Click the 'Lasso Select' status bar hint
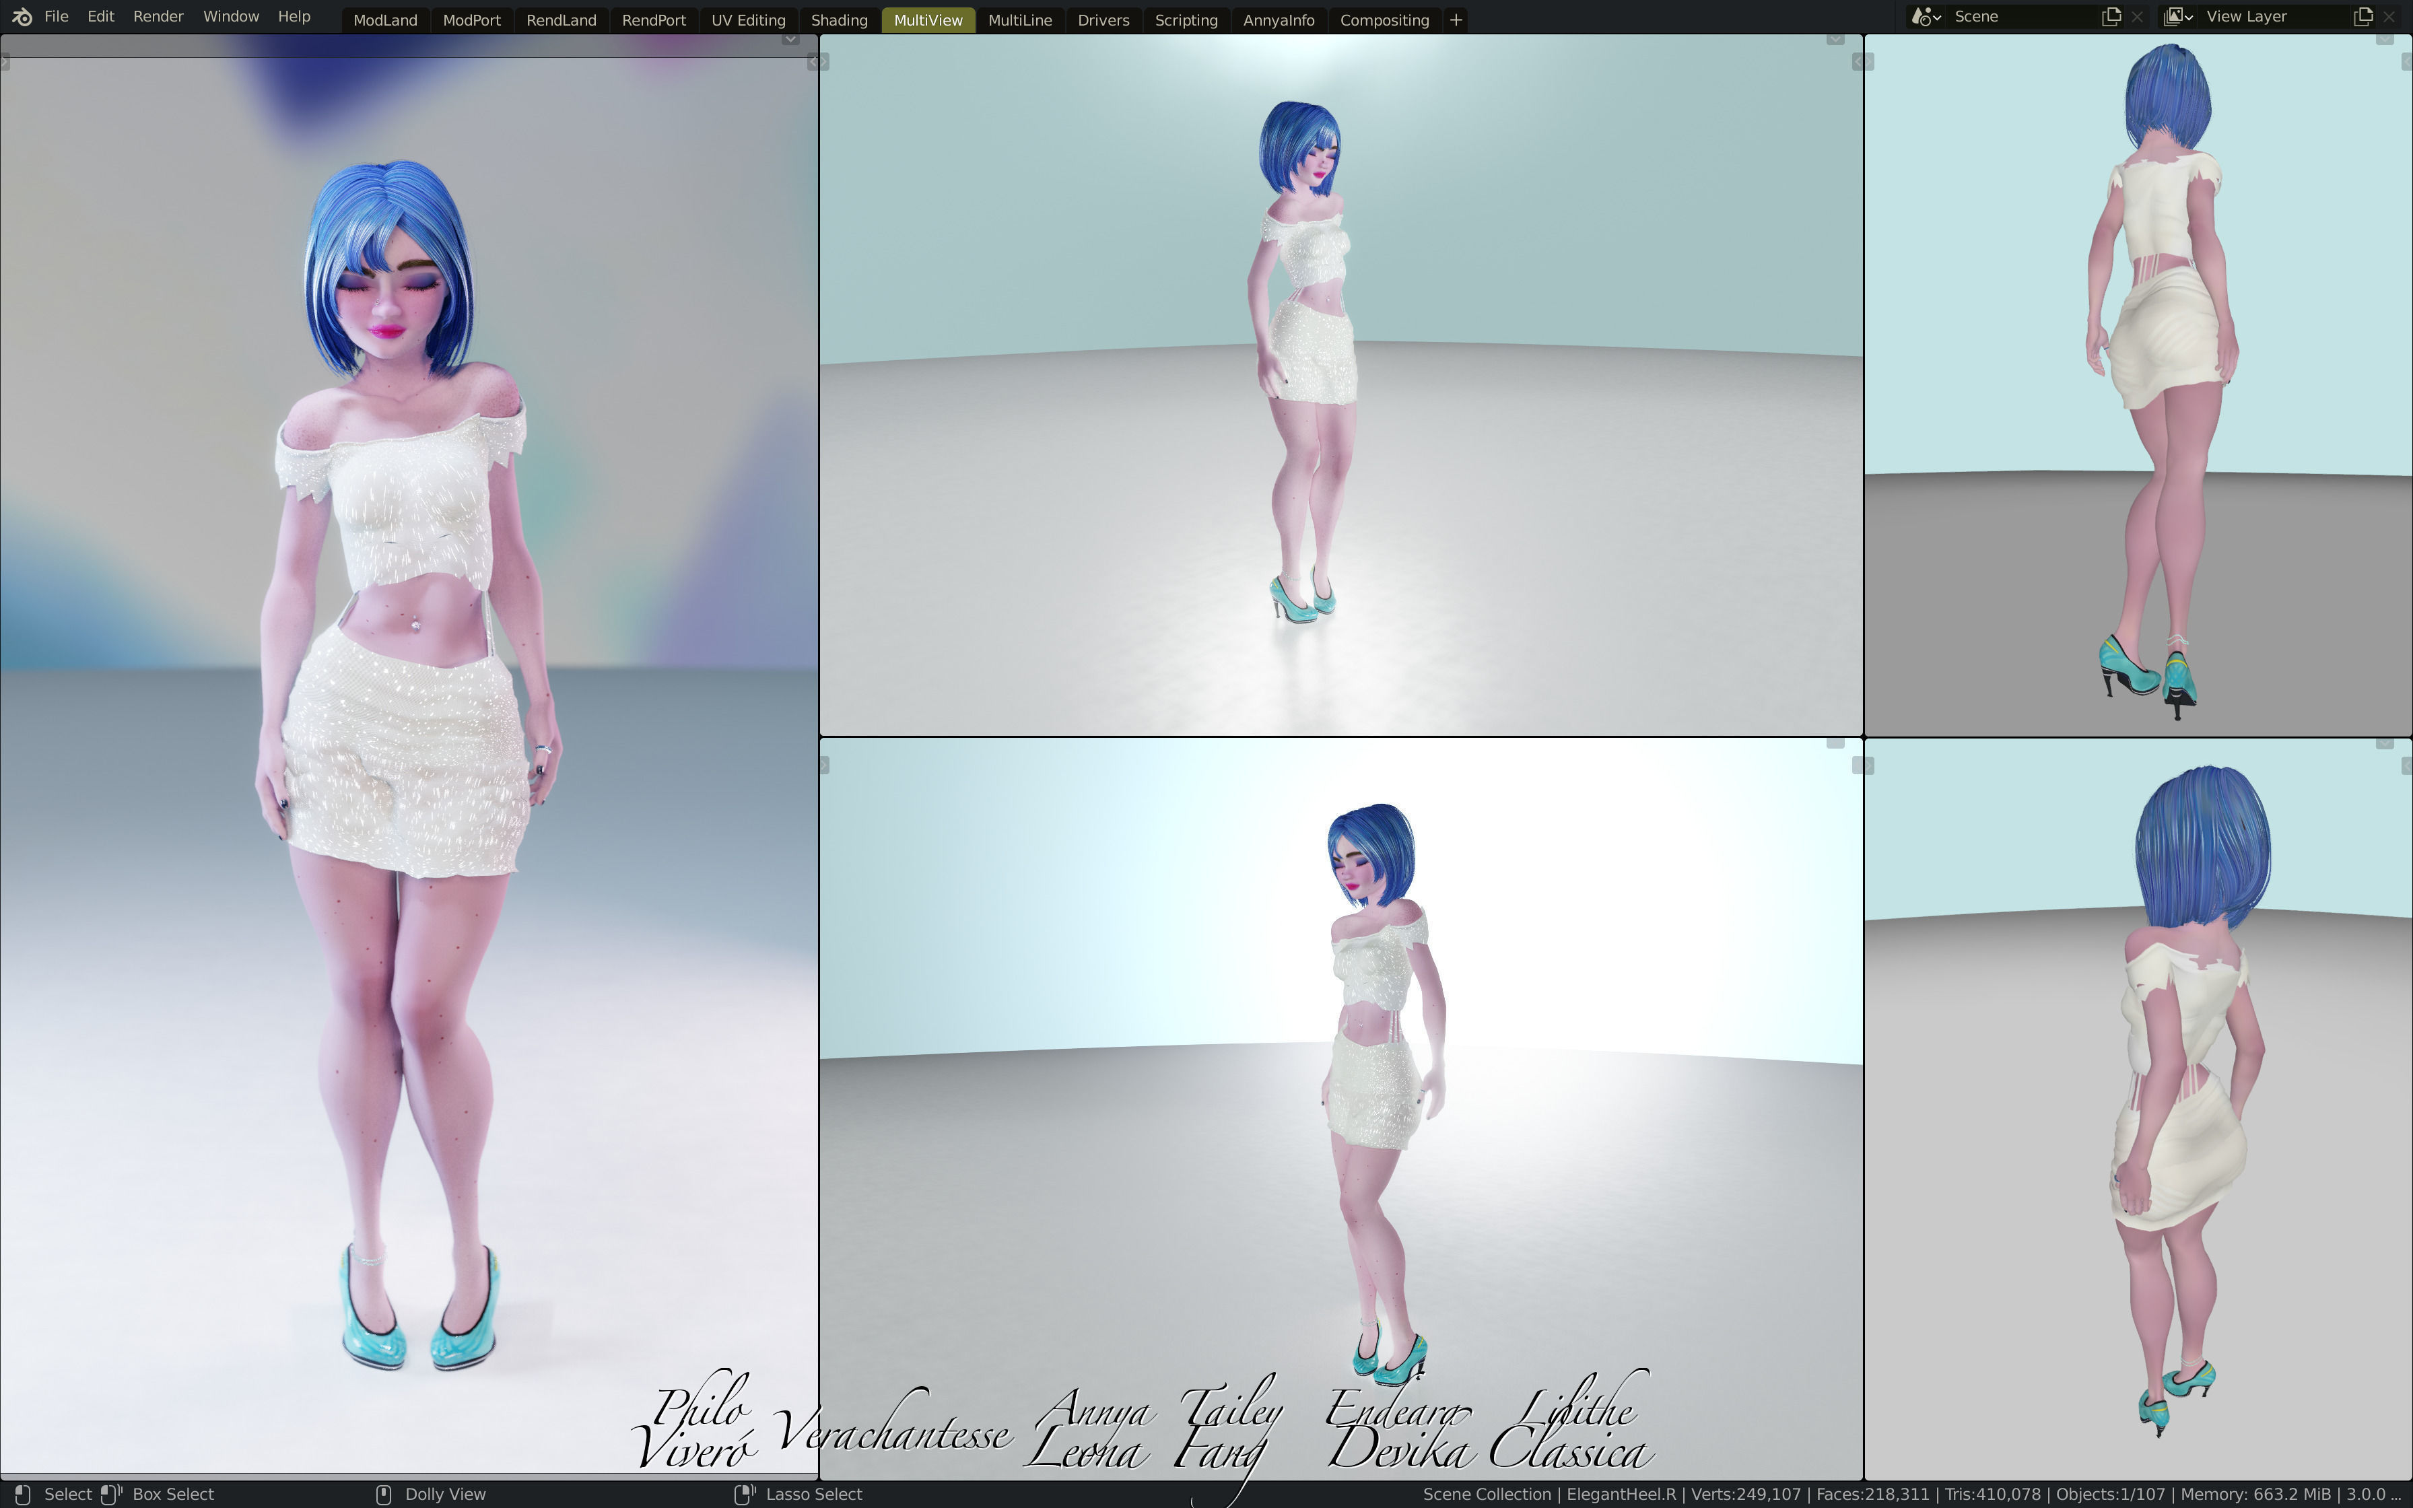2413x1508 pixels. (813, 1494)
